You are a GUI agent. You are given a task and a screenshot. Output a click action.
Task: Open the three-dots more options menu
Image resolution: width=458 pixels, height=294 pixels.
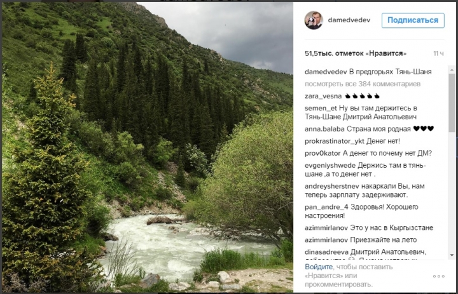[x=439, y=276]
